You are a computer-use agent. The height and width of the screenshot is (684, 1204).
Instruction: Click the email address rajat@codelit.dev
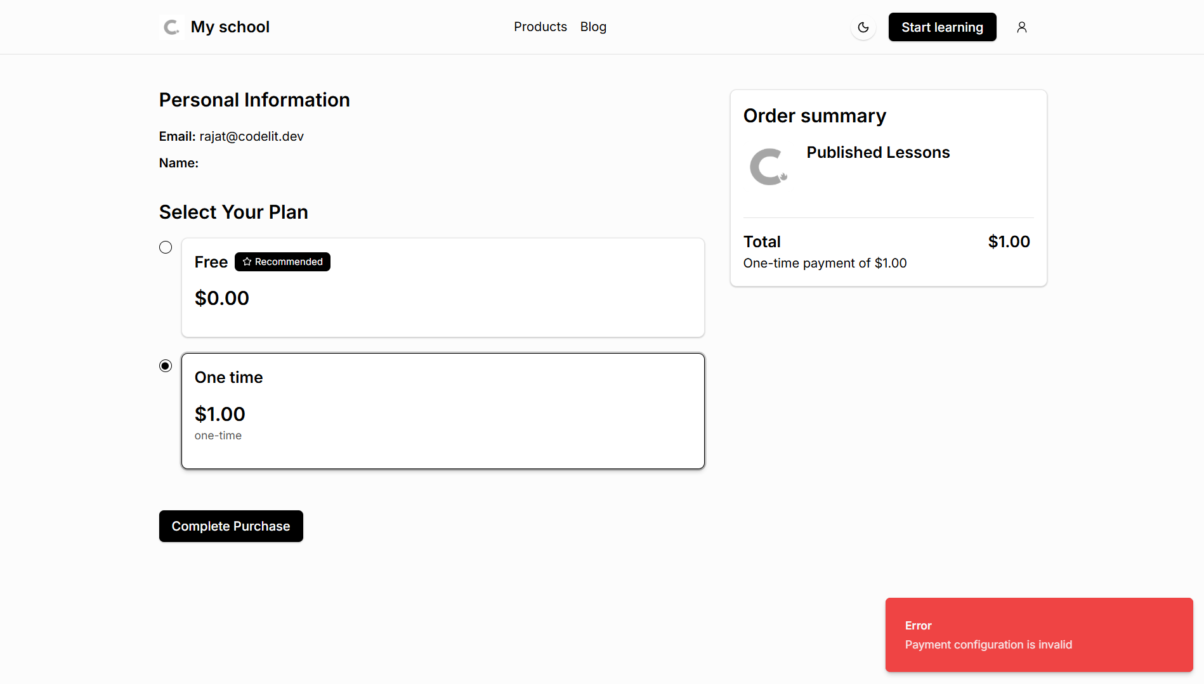pyautogui.click(x=251, y=136)
